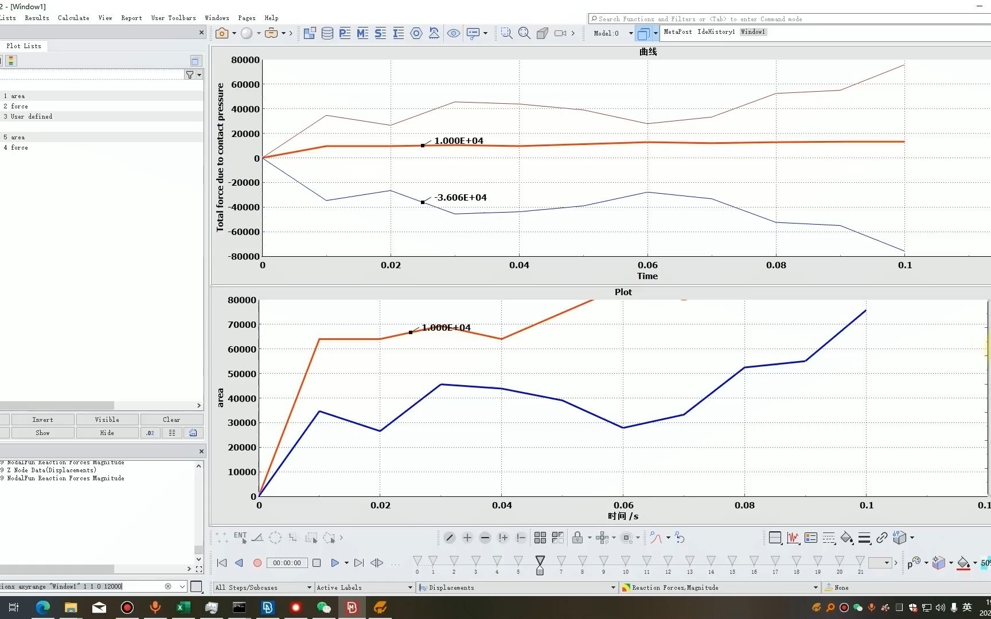Open the command history dropdown arrow
Viewport: 991px width, 619px height.
click(182, 586)
